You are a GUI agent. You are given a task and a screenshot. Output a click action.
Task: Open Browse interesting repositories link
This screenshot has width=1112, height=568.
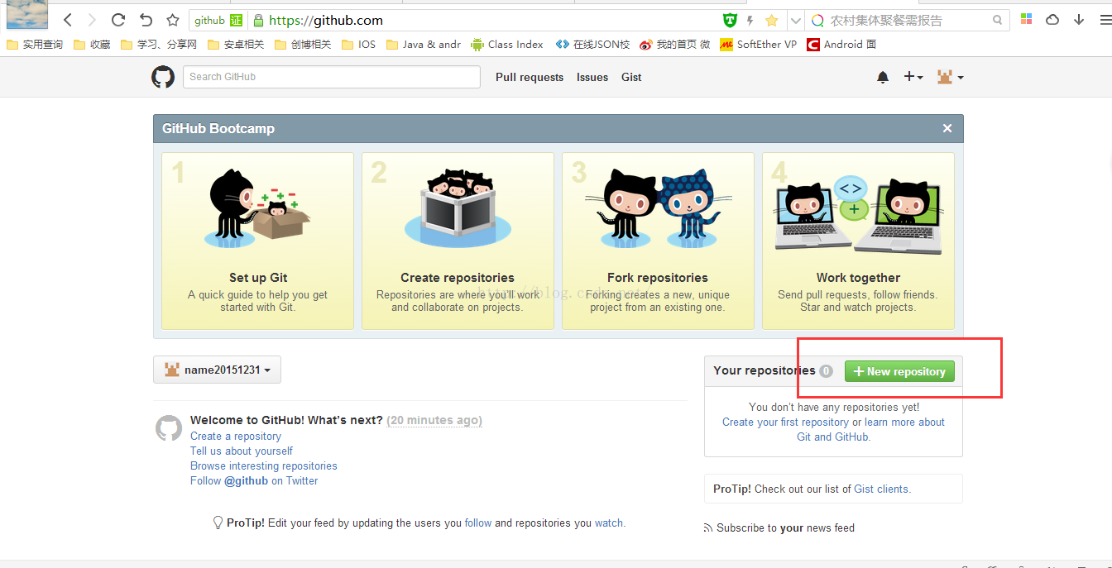pyautogui.click(x=264, y=465)
